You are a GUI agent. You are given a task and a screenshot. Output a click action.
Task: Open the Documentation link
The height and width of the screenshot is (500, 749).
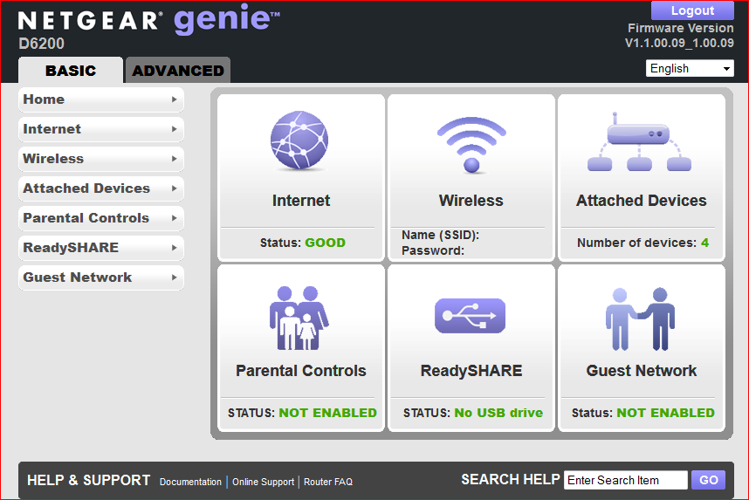click(x=190, y=482)
